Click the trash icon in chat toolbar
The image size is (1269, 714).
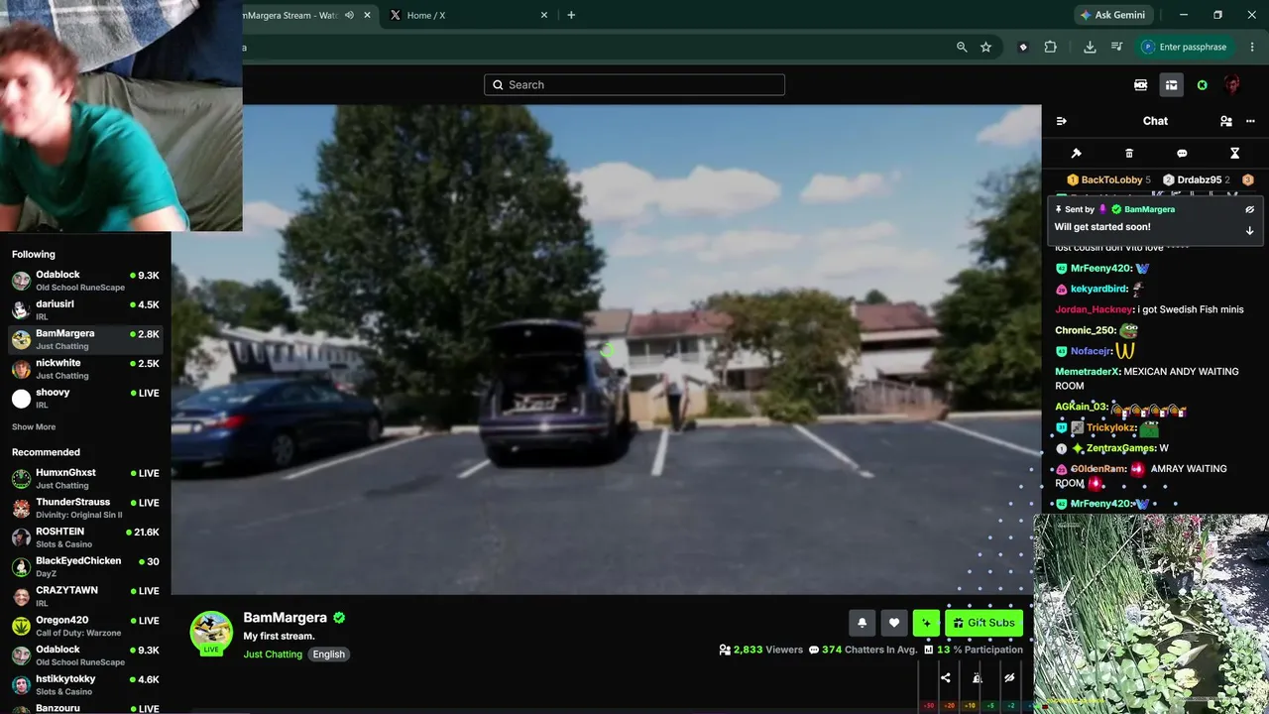click(1129, 154)
